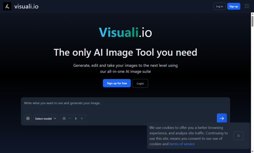
Task: Submit prompt with the arrow button
Action: click(x=222, y=118)
